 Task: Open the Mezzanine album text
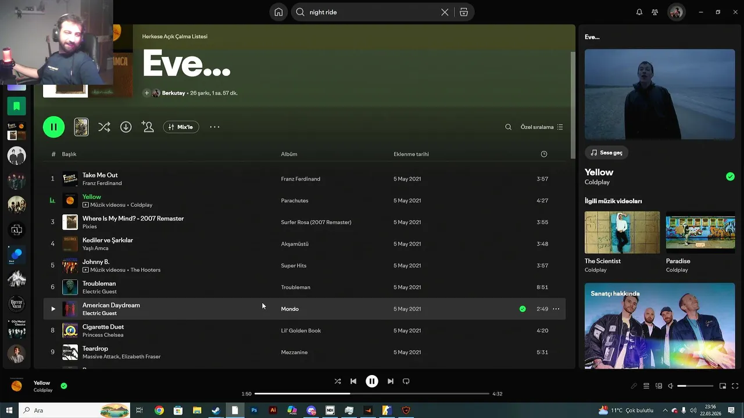point(294,352)
